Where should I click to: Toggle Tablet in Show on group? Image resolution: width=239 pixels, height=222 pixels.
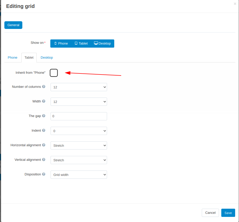tap(81, 44)
